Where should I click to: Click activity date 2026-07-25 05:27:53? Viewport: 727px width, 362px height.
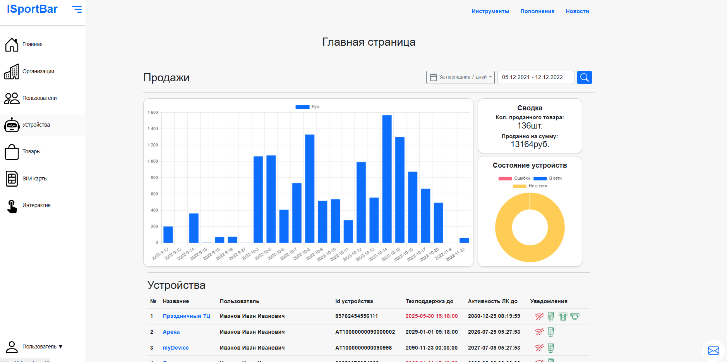click(x=494, y=332)
